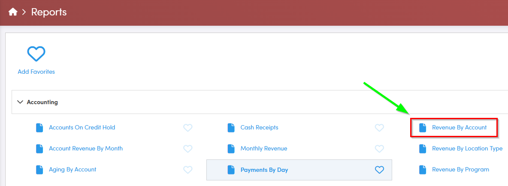Click the Accounts On Credit Hold document icon
This screenshot has width=508, height=186.
(x=40, y=127)
